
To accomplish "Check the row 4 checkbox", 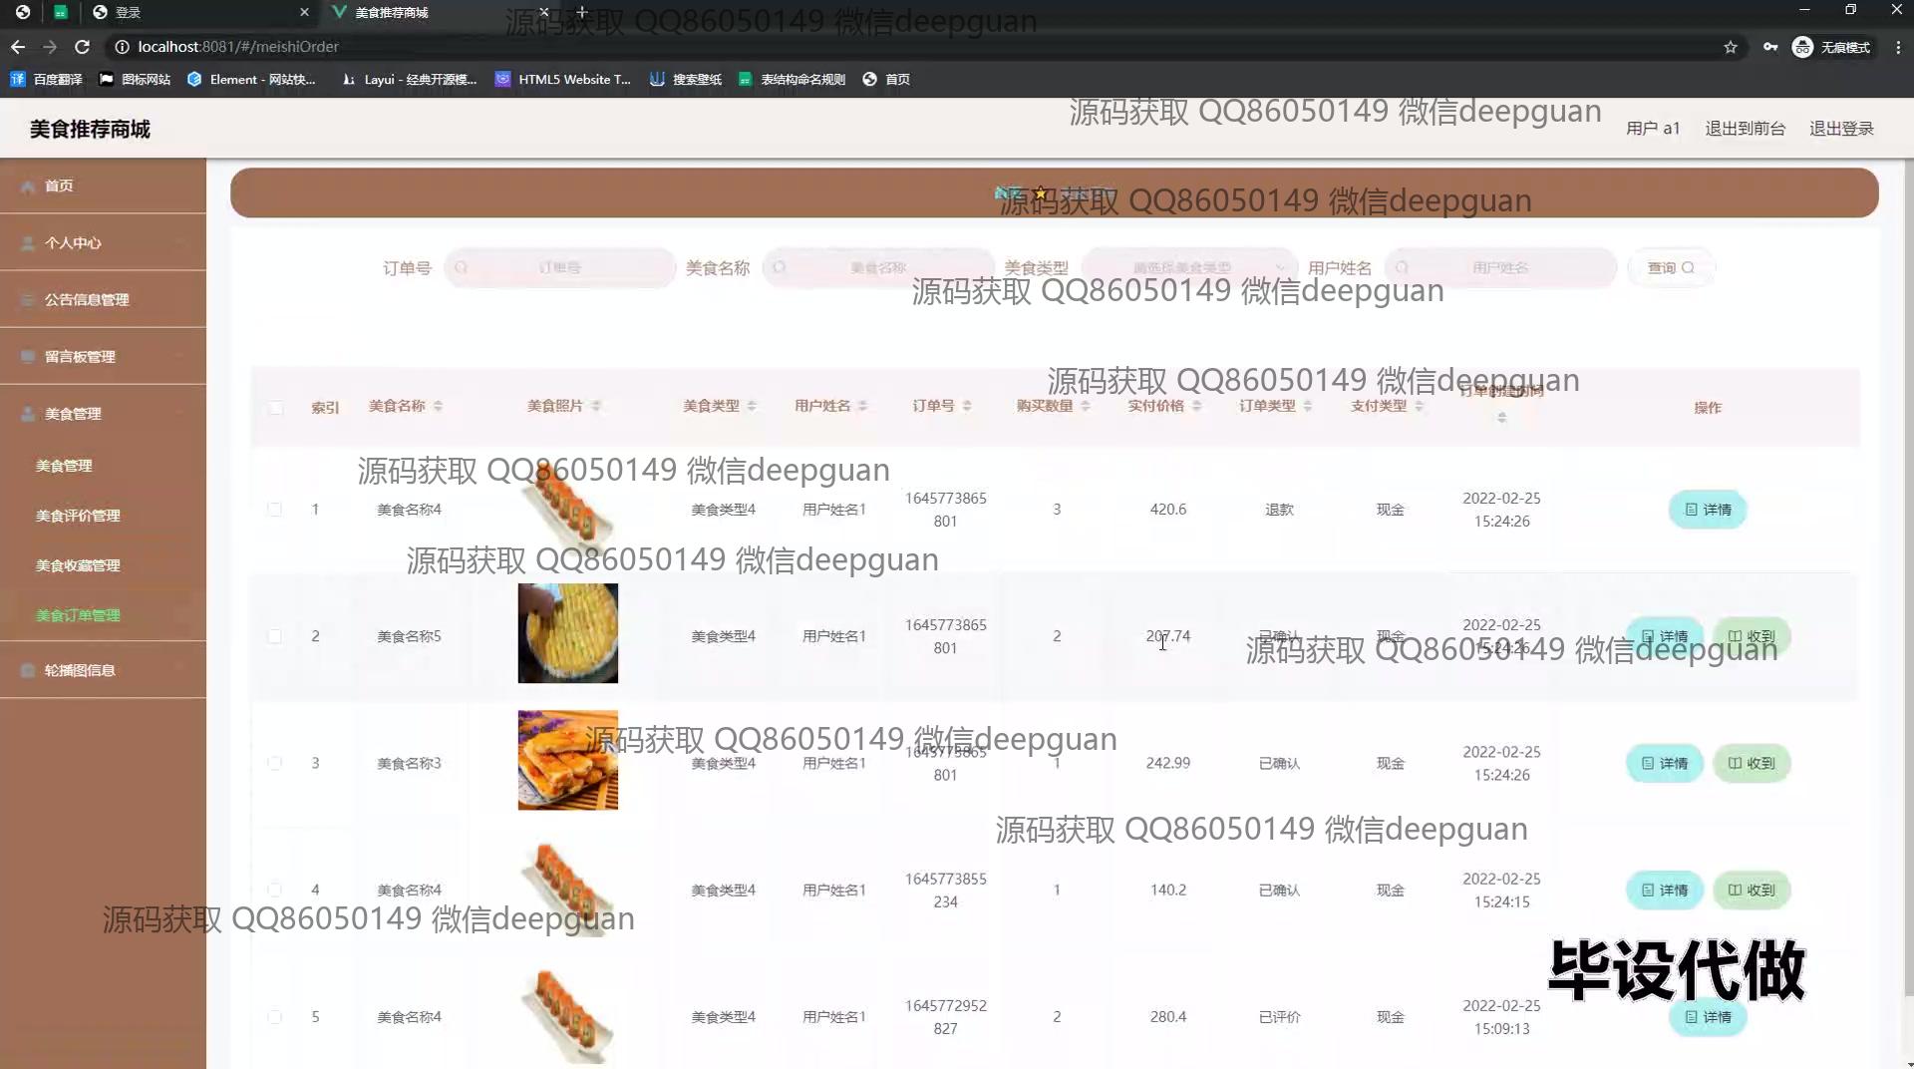I will click(275, 890).
